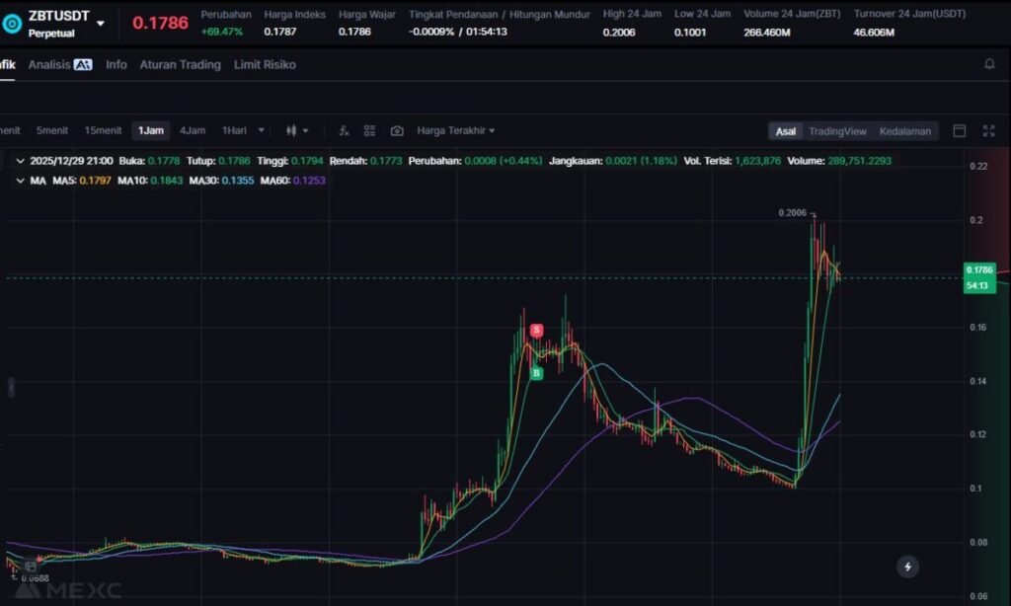Enter fullscreen chart mode

coord(988,131)
